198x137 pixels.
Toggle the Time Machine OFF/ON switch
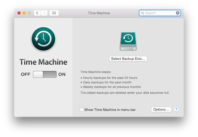click(45, 74)
